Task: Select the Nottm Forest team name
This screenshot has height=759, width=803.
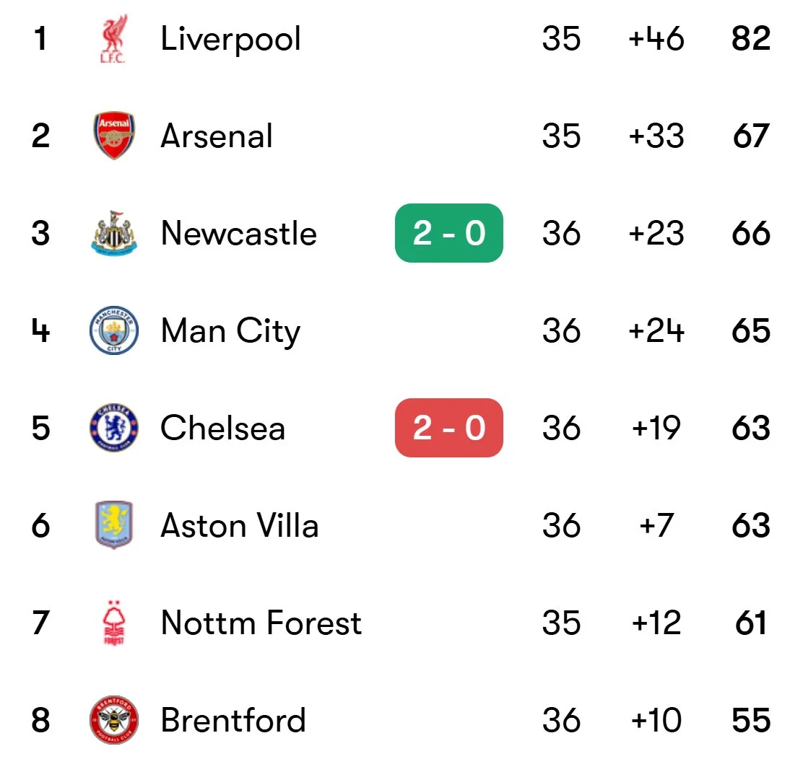Action: (x=261, y=623)
